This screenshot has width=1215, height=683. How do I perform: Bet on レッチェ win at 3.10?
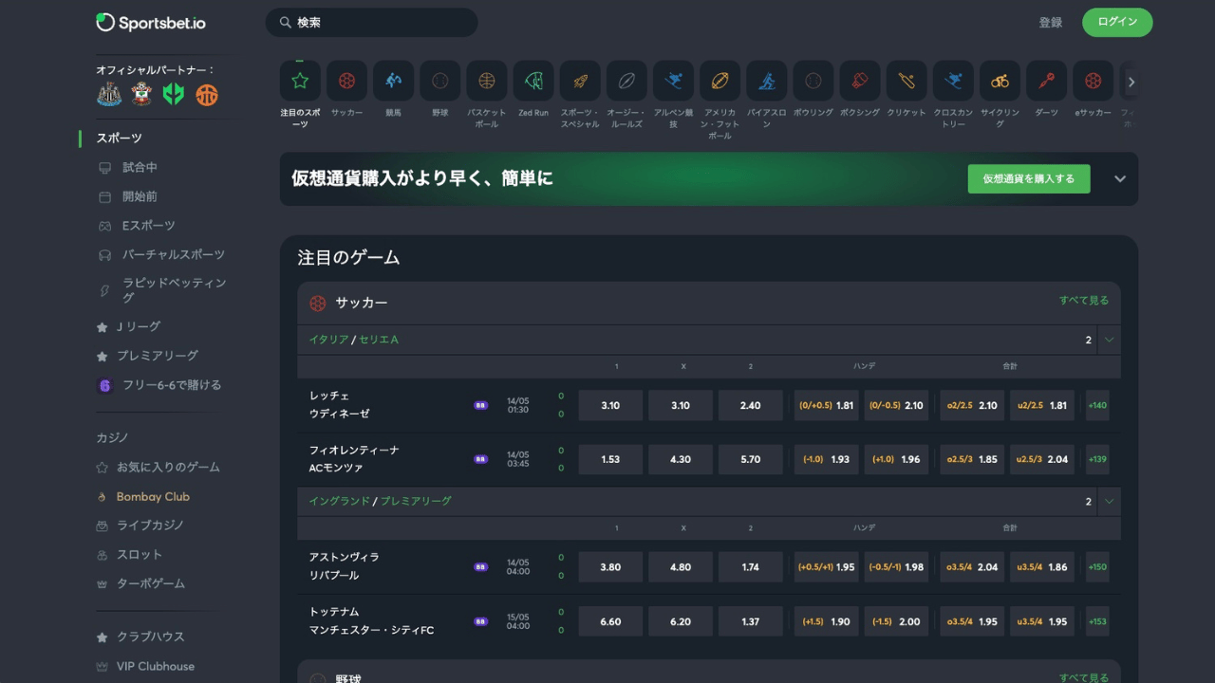[x=610, y=405]
